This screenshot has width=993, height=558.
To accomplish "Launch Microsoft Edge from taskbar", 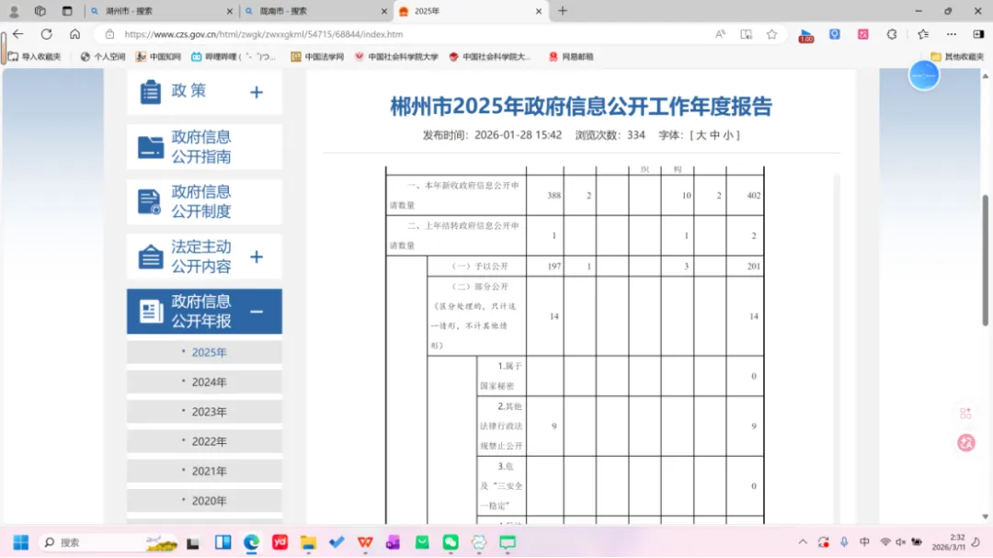I will 251,542.
